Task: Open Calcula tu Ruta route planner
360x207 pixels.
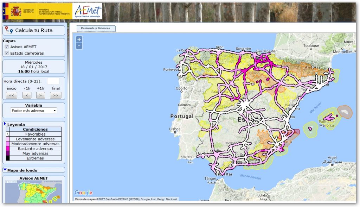Action: (x=34, y=30)
